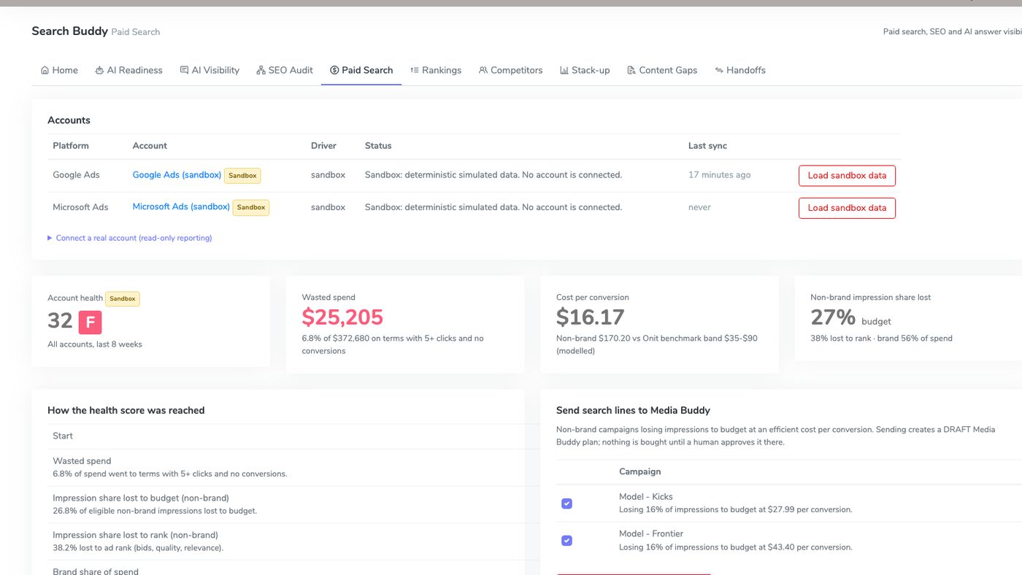Click the Sandbox badge next to Google Ads
Screen dimensions: 1022x575
pos(242,176)
